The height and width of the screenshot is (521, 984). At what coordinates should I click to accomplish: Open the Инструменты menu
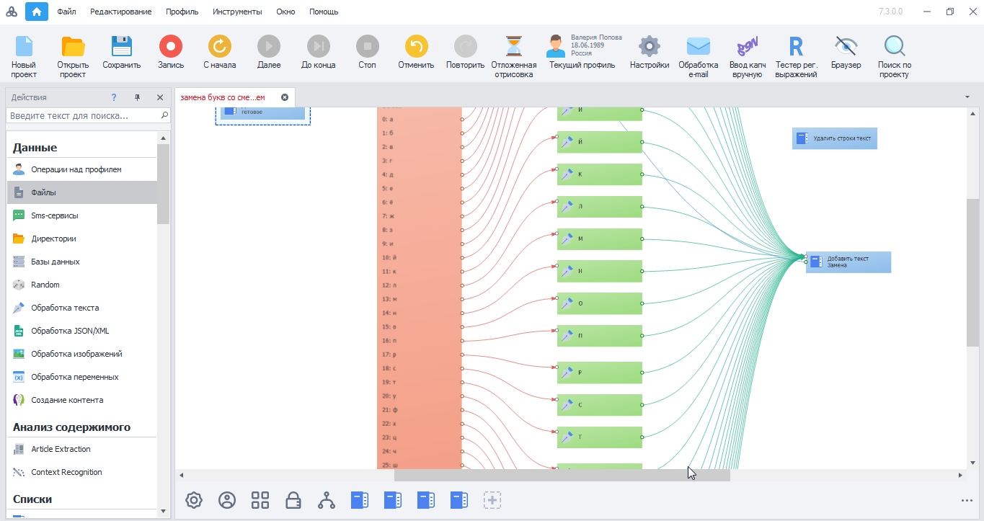pyautogui.click(x=237, y=12)
